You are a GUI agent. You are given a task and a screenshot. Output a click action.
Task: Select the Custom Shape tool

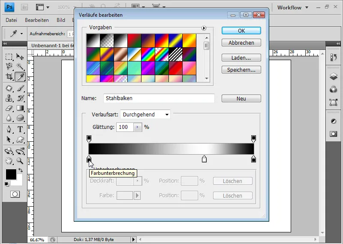coord(20,139)
